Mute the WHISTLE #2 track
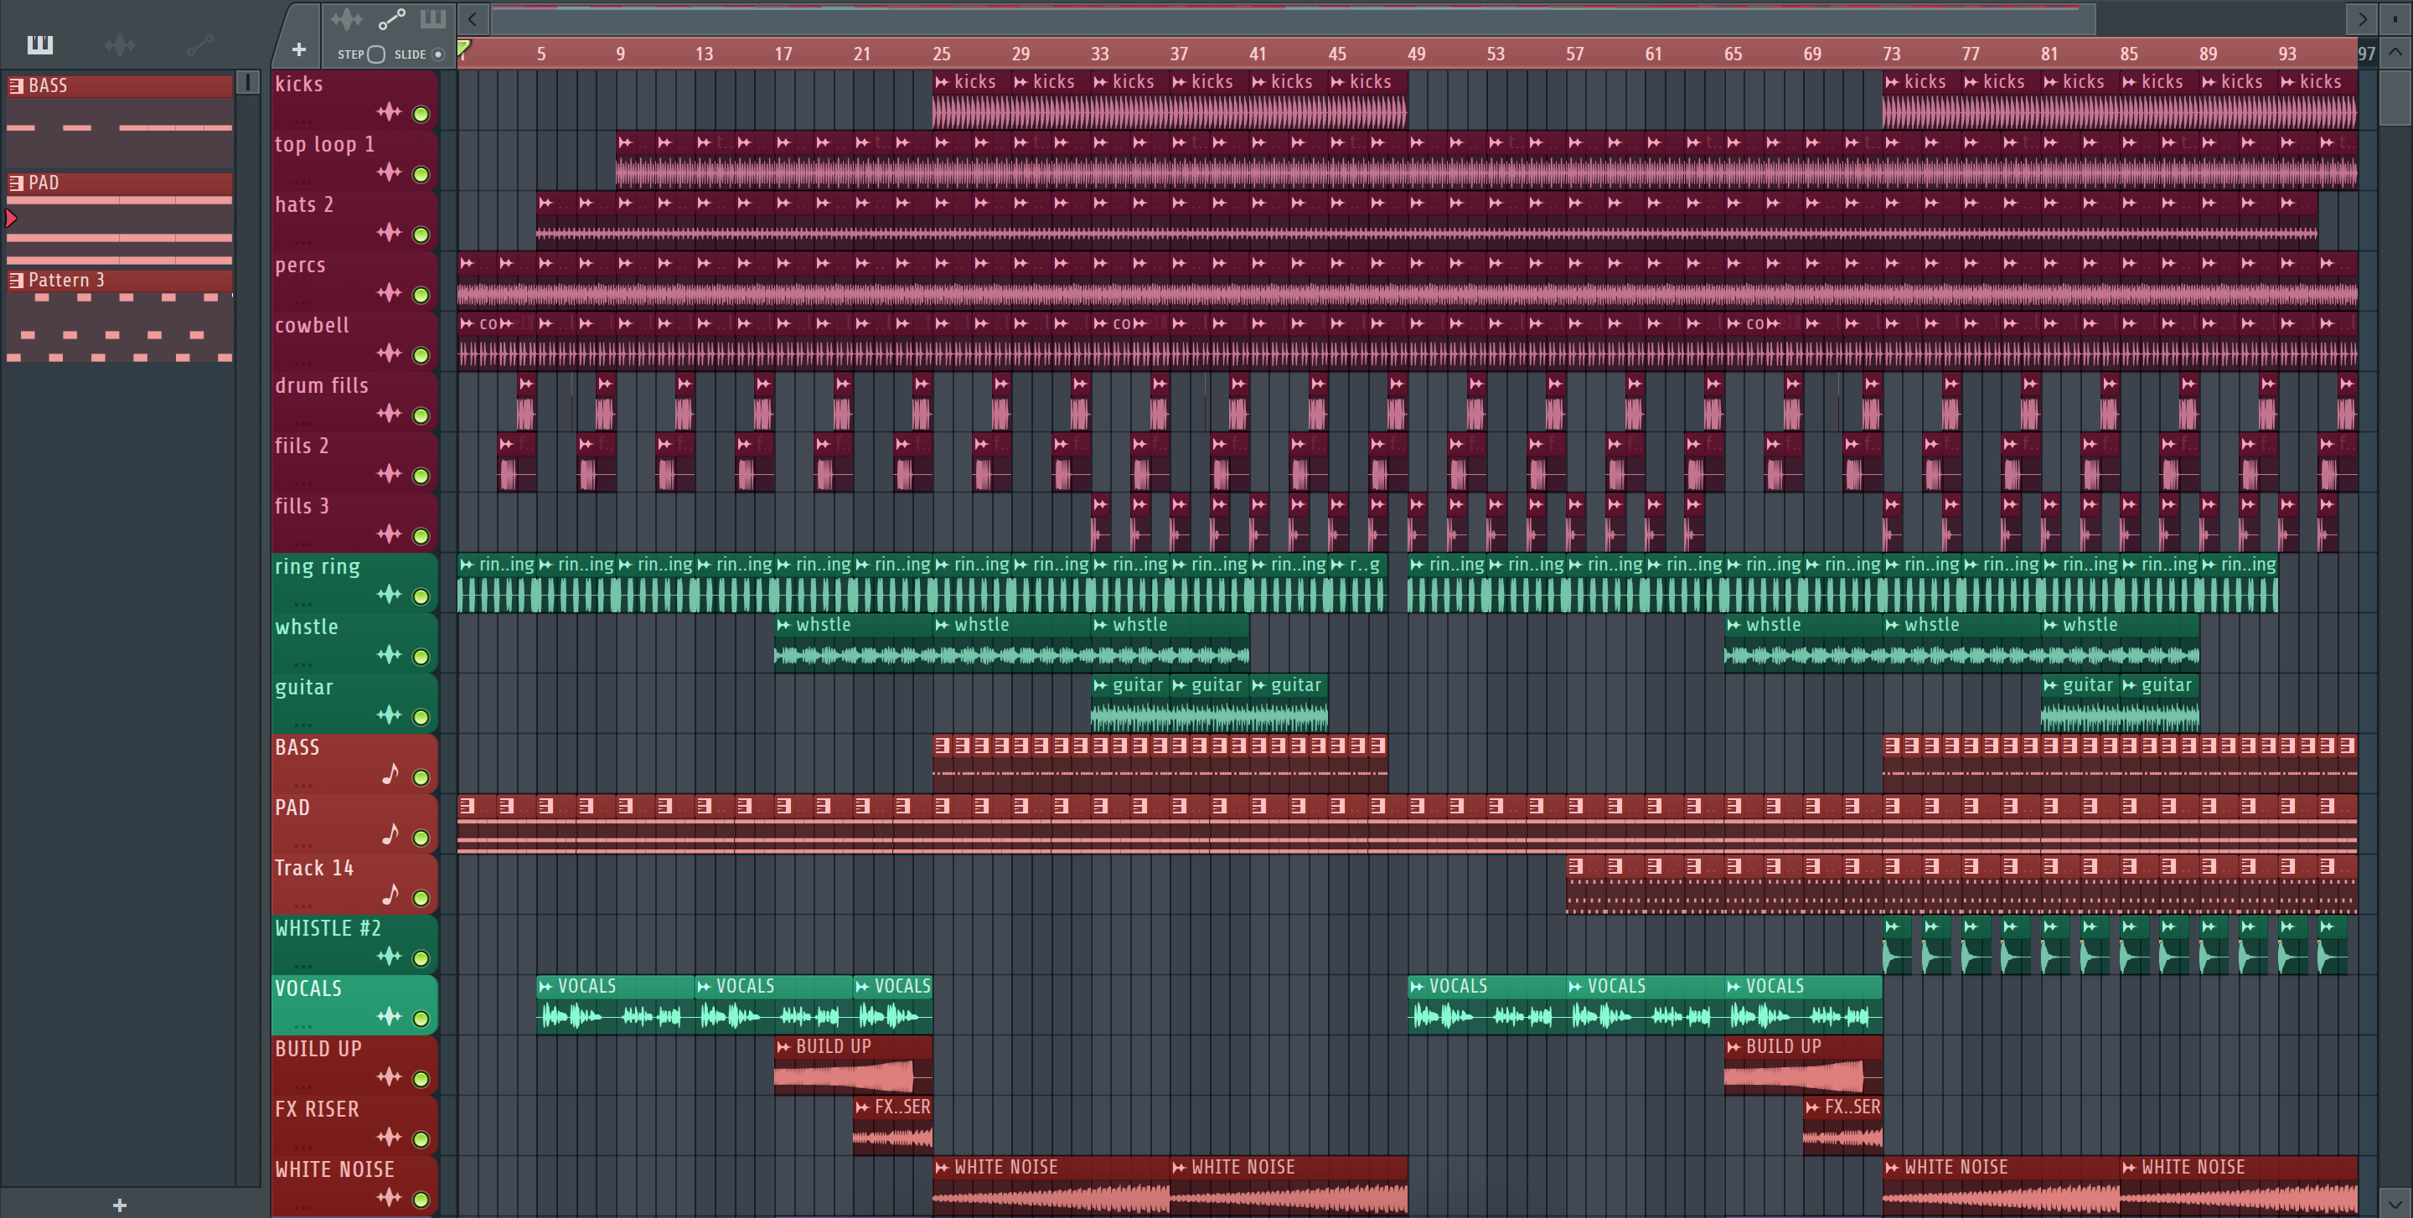 click(421, 958)
